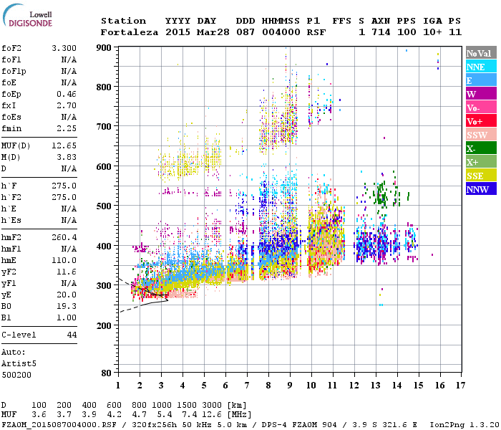501x430 pixels.
Task: Click the DPS-4 FZA0M 904 text
Action: coord(299,425)
